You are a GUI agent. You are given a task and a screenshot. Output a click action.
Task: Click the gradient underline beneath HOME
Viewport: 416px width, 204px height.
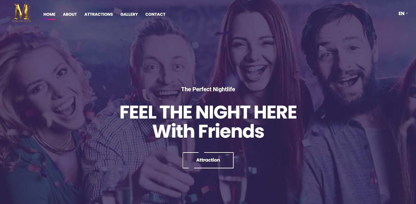[49, 19]
